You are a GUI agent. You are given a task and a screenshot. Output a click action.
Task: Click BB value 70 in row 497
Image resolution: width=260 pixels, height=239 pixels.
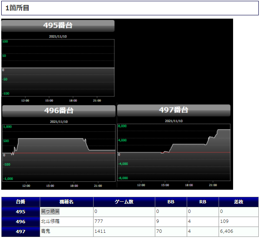159,232
